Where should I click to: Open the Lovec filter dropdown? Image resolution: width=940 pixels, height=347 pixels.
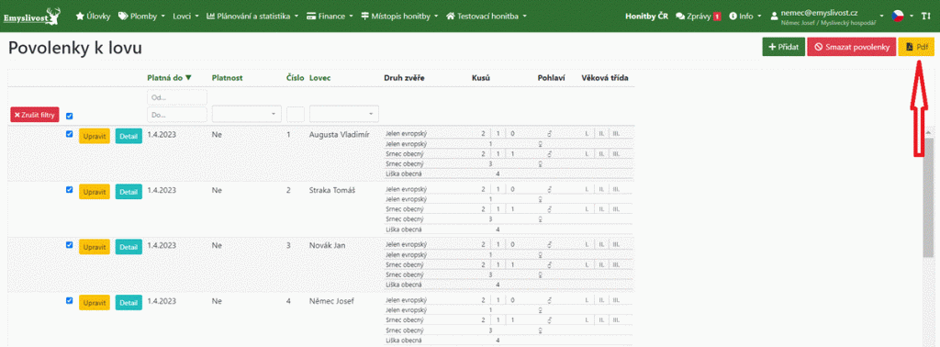pos(344,114)
